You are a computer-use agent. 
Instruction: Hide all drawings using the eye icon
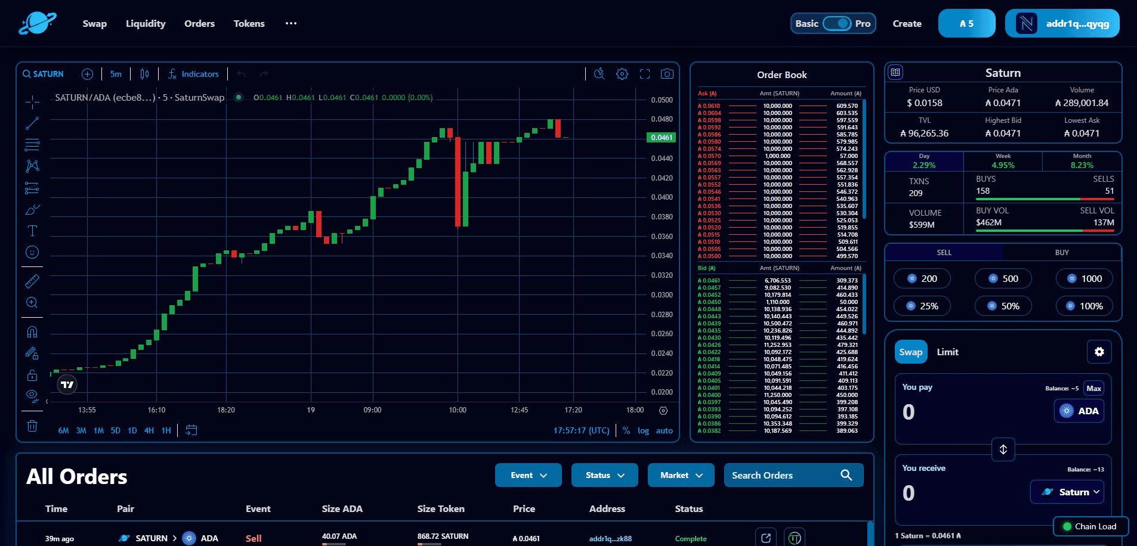click(33, 395)
